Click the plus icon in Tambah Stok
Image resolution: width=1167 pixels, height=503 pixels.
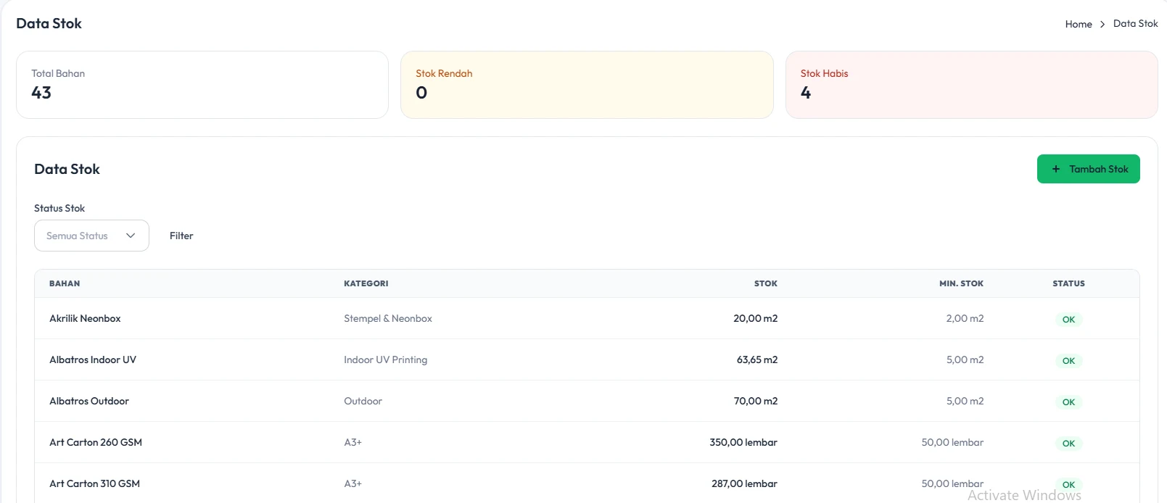click(1056, 169)
